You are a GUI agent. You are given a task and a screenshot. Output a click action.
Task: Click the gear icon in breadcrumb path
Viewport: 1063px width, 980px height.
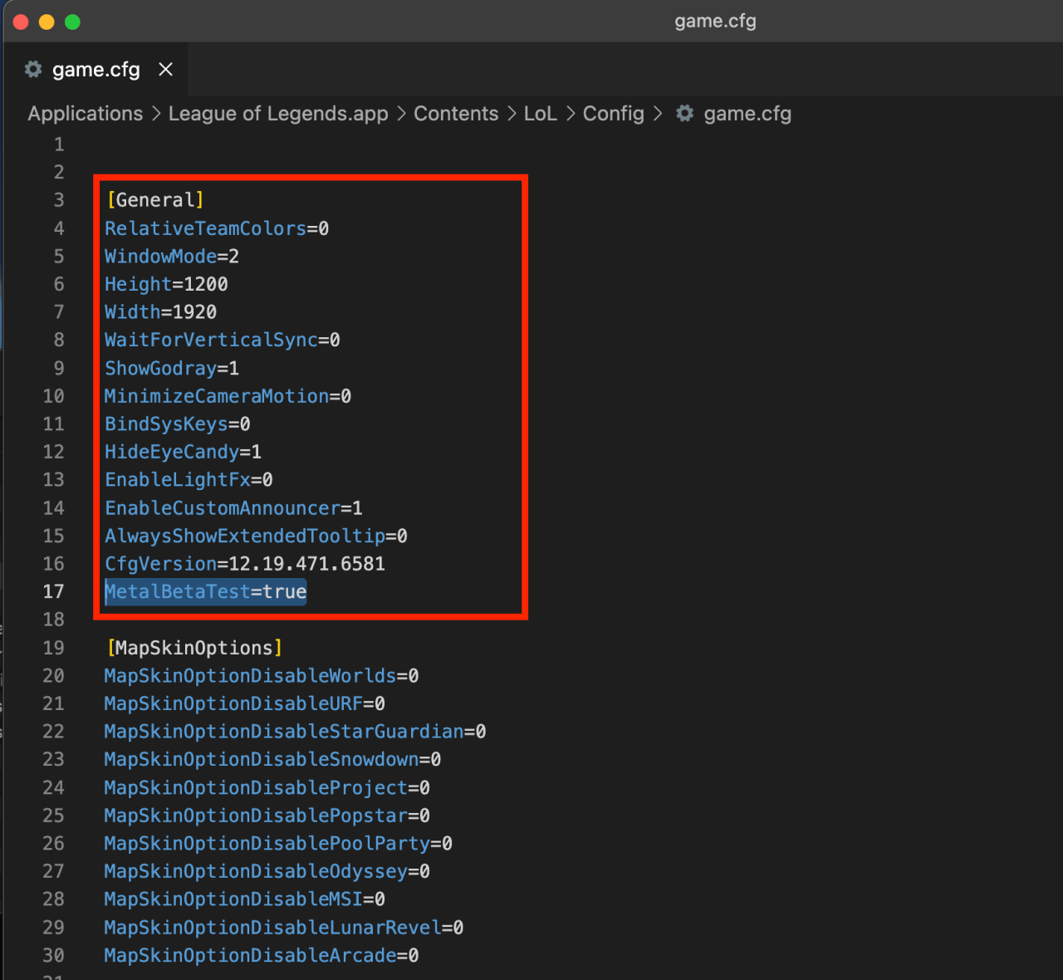point(684,114)
